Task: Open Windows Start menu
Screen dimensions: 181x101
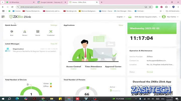Action: [x=3, y=99]
